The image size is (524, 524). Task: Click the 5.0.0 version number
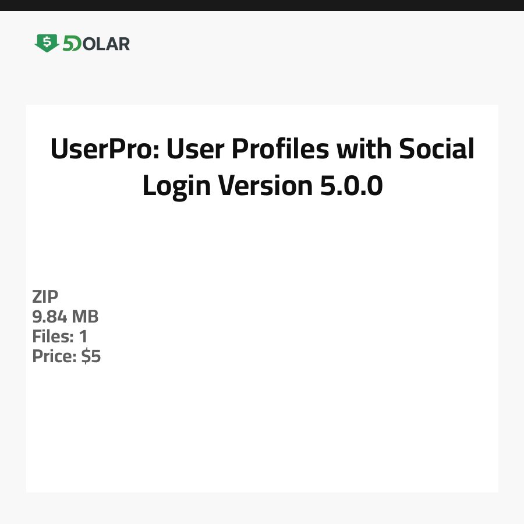tap(348, 186)
